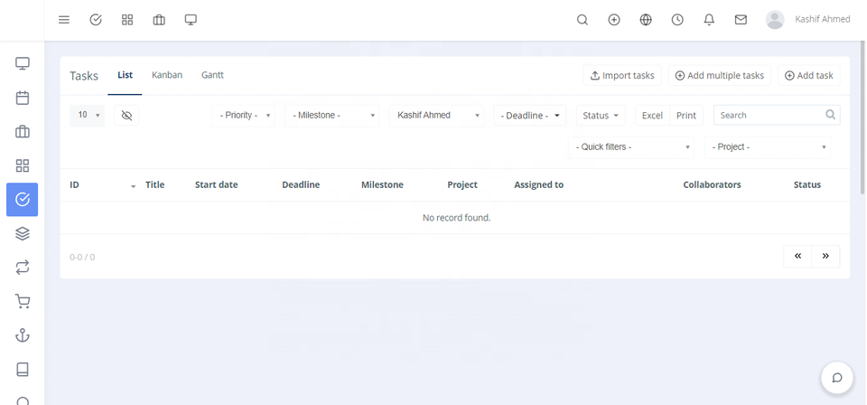This screenshot has width=867, height=405.
Task: Toggle sort order on ID column
Action: [x=133, y=185]
